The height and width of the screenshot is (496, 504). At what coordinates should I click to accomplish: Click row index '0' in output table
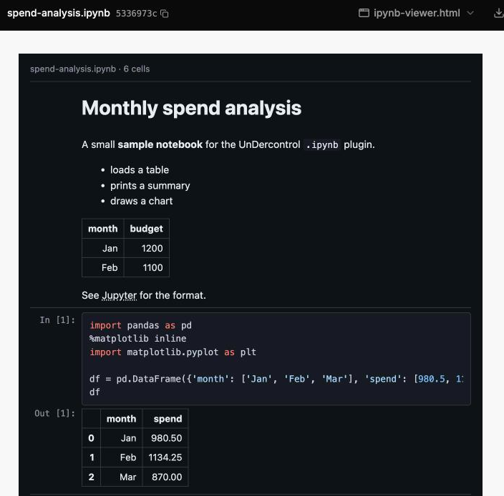pyautogui.click(x=92, y=438)
